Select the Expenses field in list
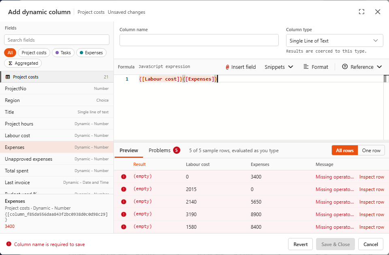The image size is (389, 255). 57,147
